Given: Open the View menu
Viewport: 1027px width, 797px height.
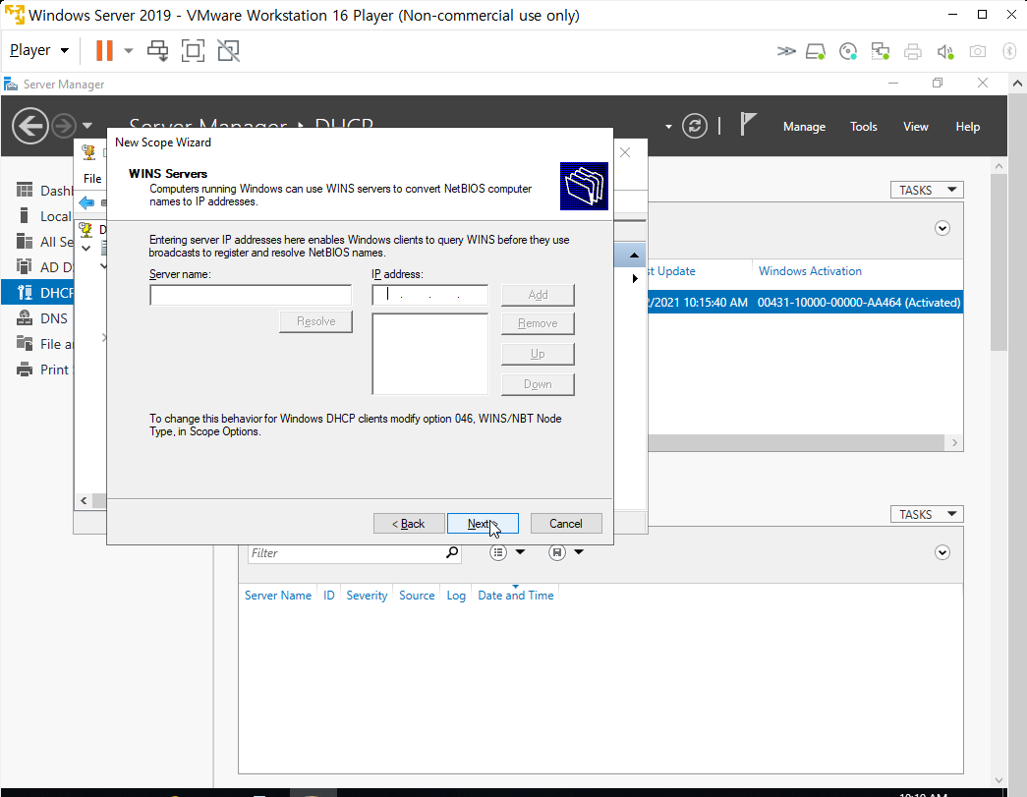Looking at the screenshot, I should 915,127.
